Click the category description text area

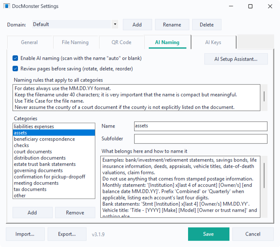point(181,187)
